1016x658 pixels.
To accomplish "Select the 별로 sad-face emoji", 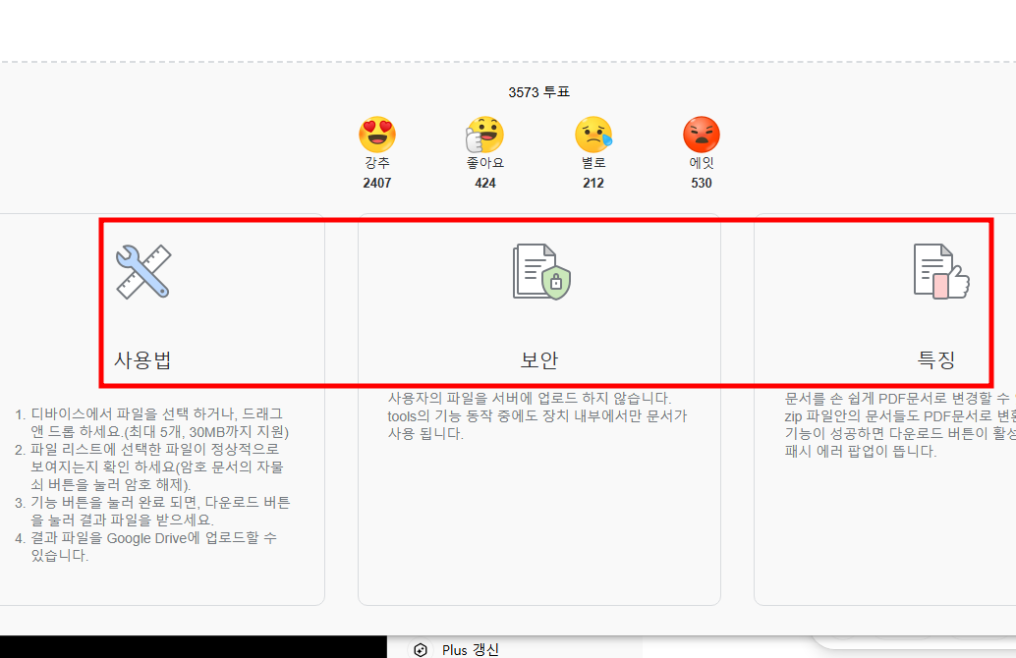I will click(593, 134).
